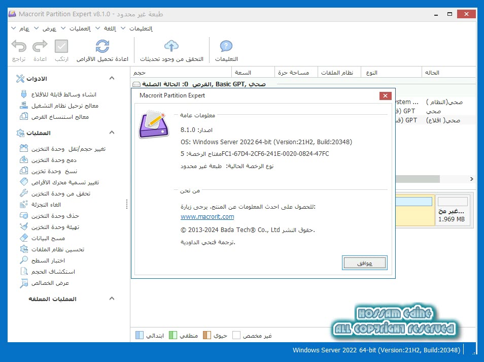Click the Disk clone wizard icon

point(24,116)
